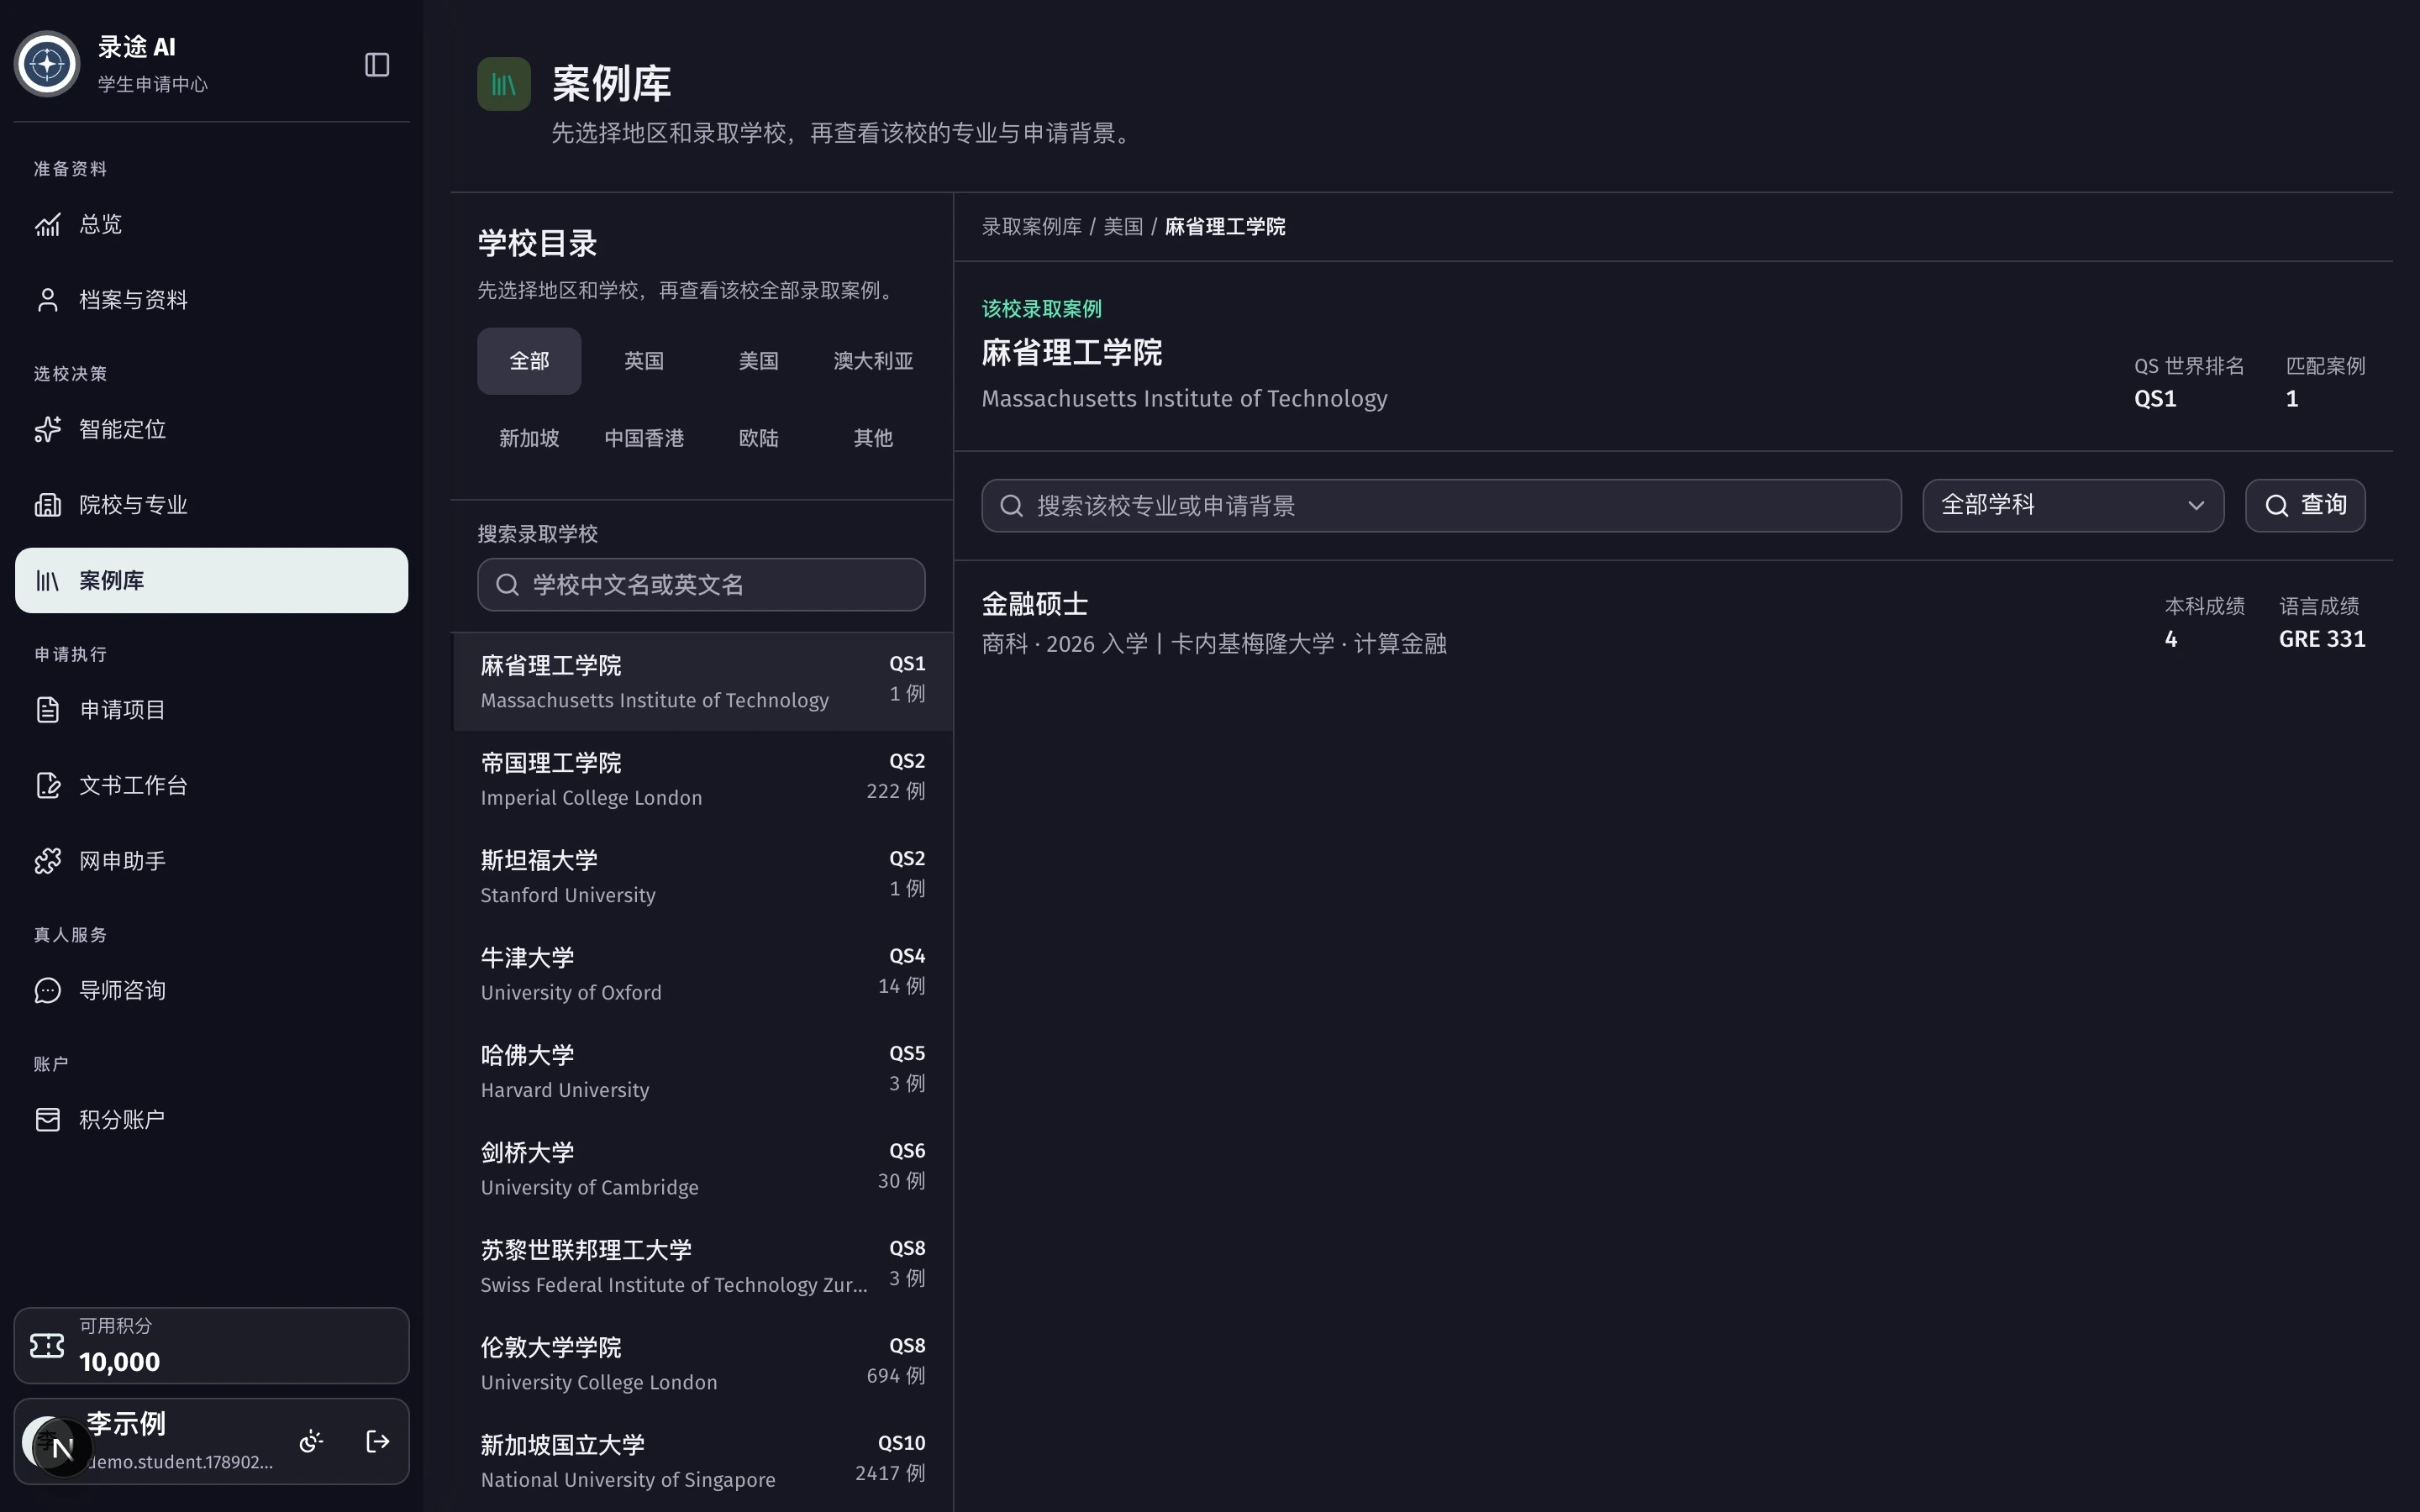
Task: Click the QS1 world ranking value
Action: click(x=2155, y=399)
